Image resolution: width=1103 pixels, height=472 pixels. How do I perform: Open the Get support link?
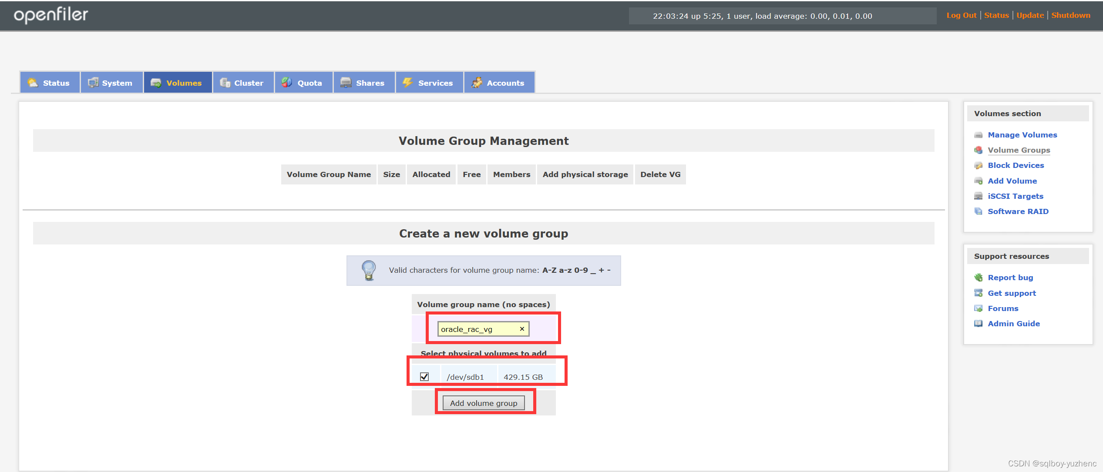[1012, 293]
